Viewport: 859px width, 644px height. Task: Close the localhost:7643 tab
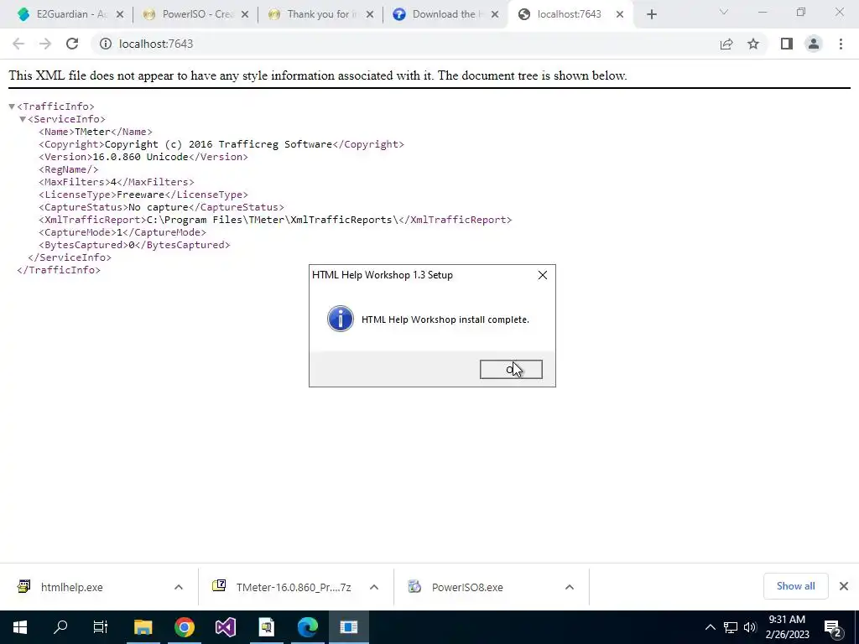[620, 14]
